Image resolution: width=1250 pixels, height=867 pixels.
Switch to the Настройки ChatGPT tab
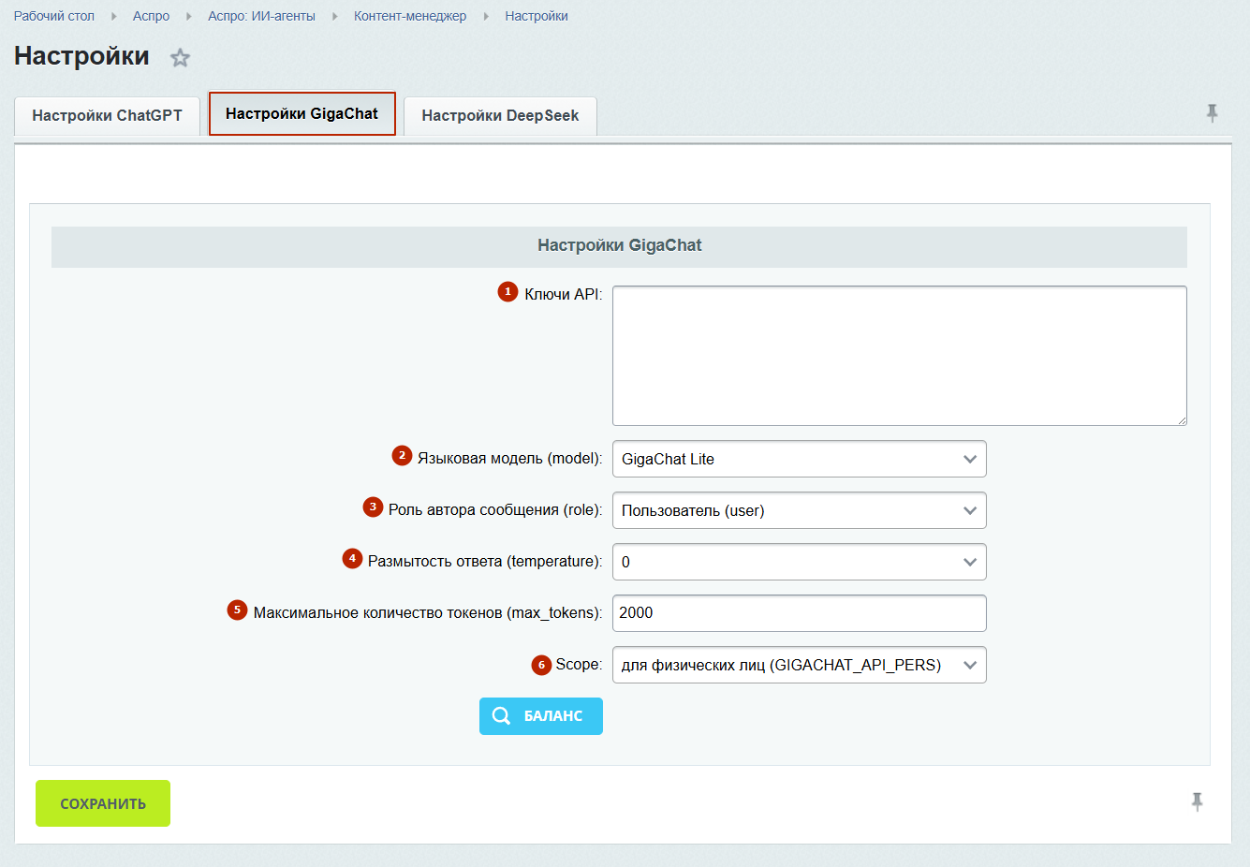pos(107,115)
